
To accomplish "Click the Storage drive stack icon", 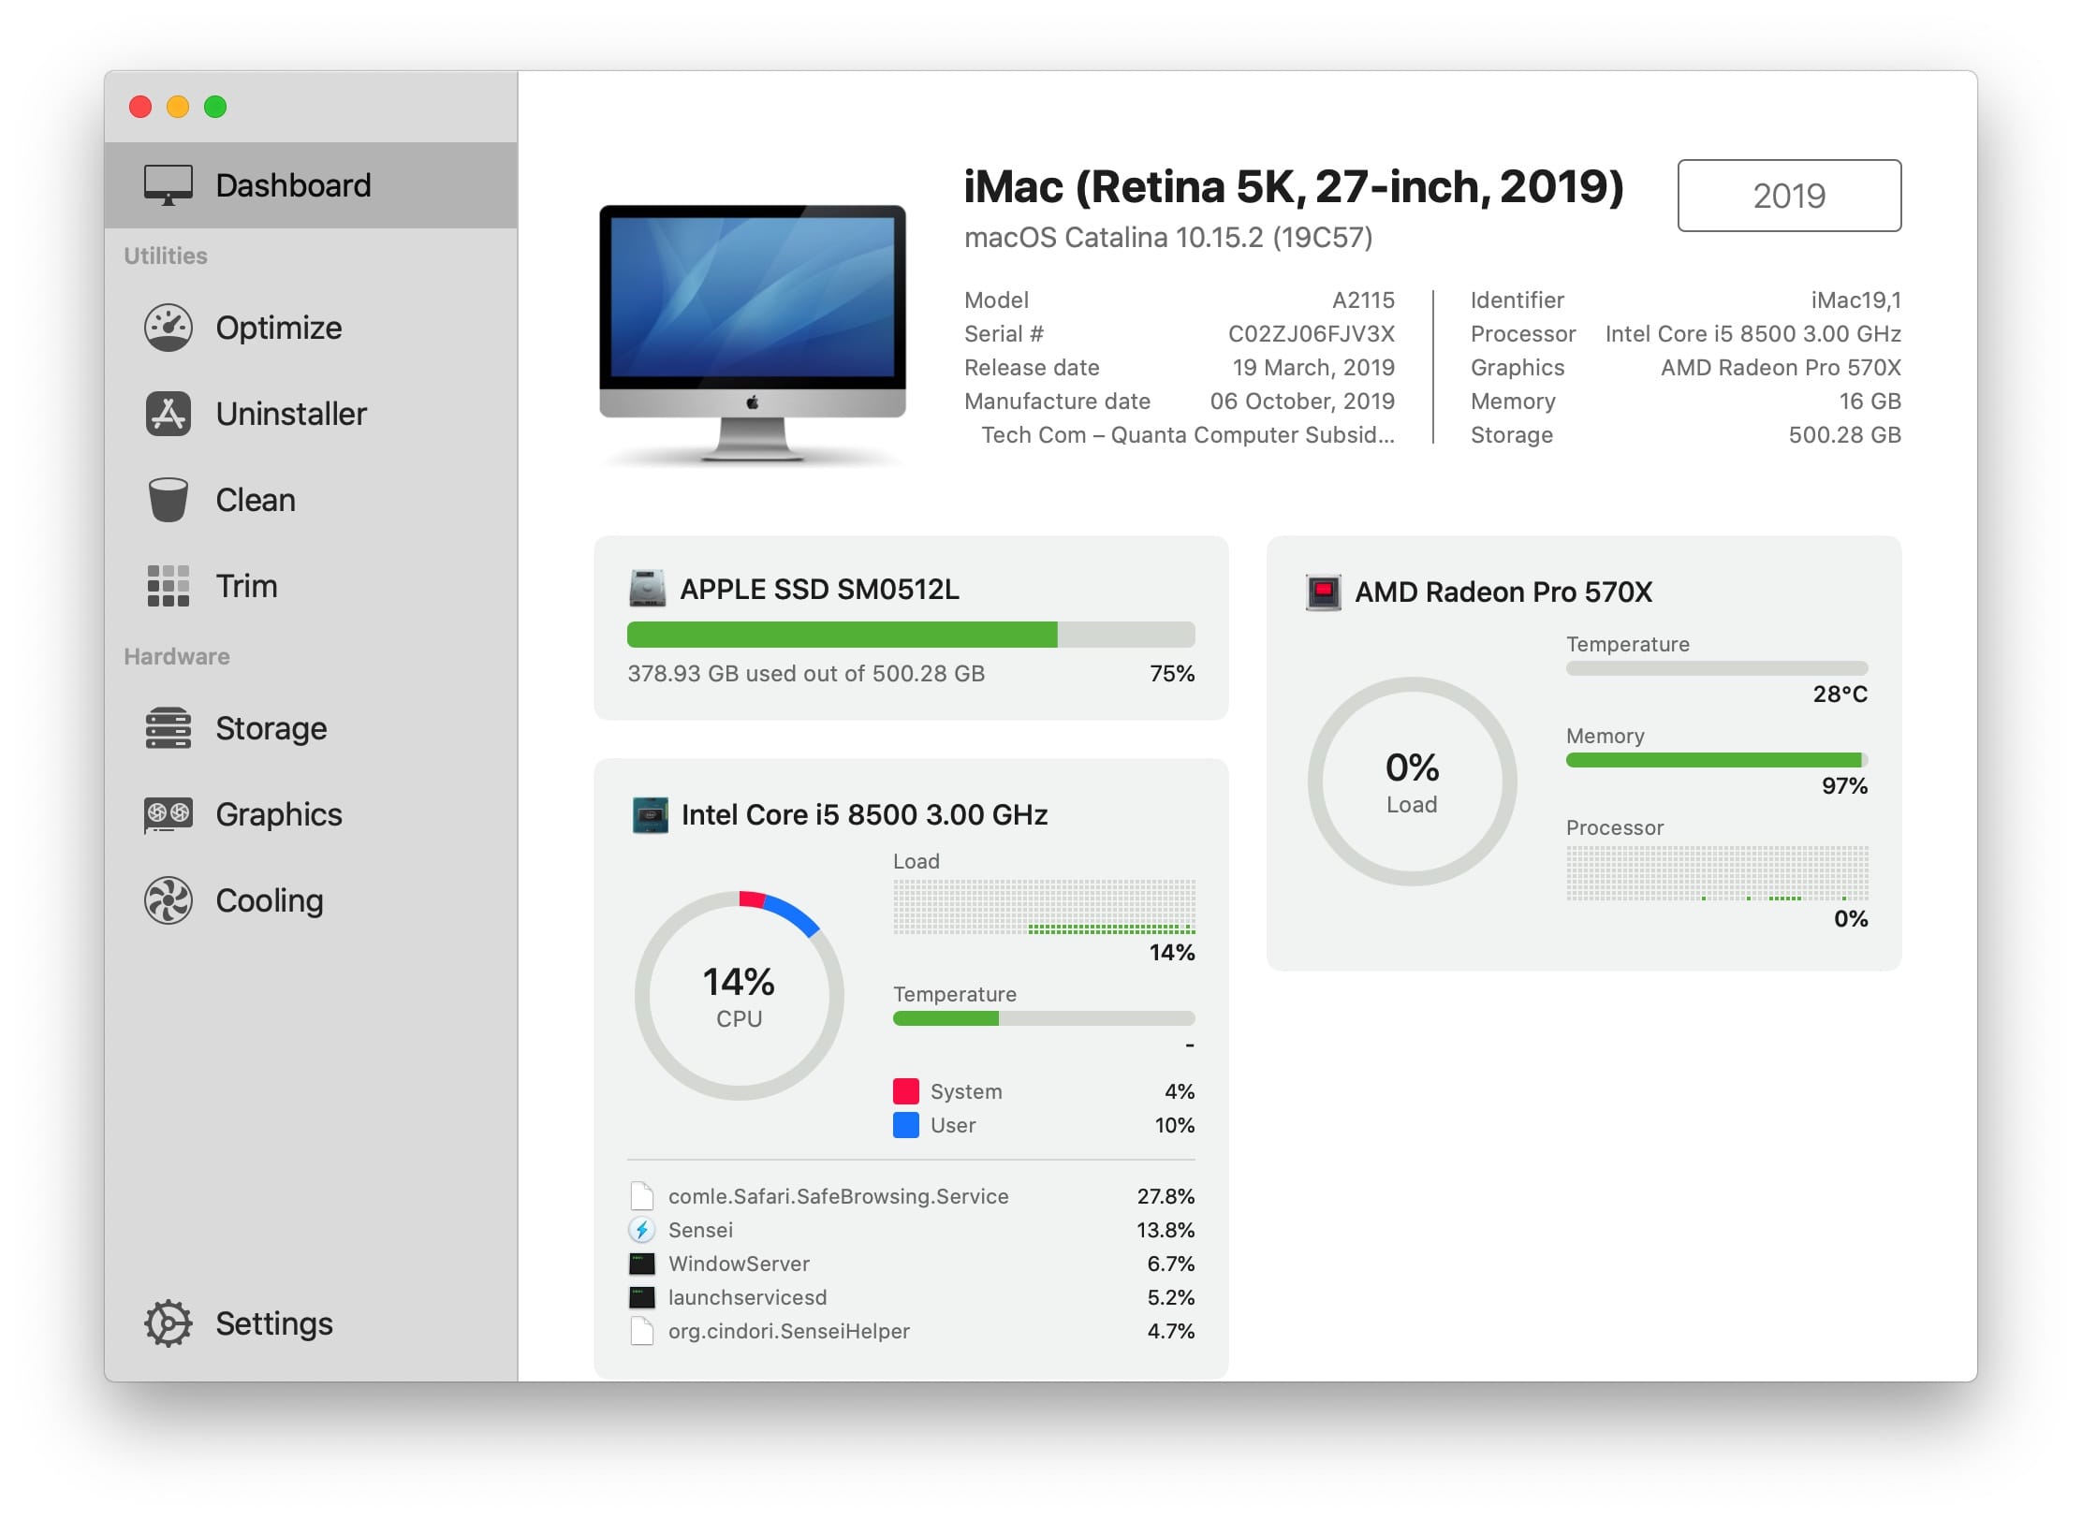I will [x=169, y=728].
